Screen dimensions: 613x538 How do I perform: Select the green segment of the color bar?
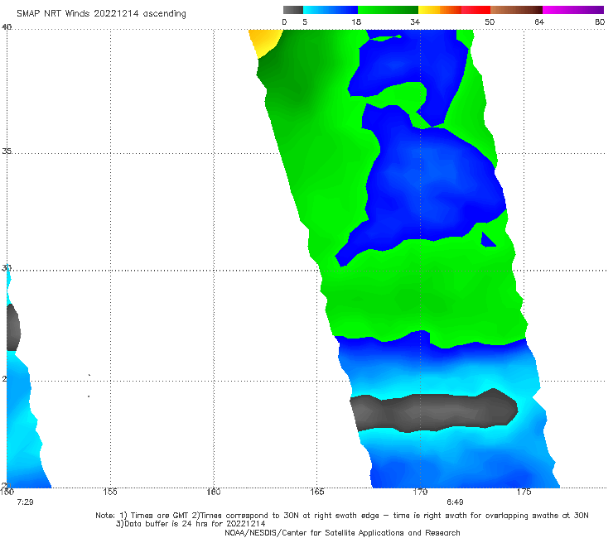click(x=388, y=10)
